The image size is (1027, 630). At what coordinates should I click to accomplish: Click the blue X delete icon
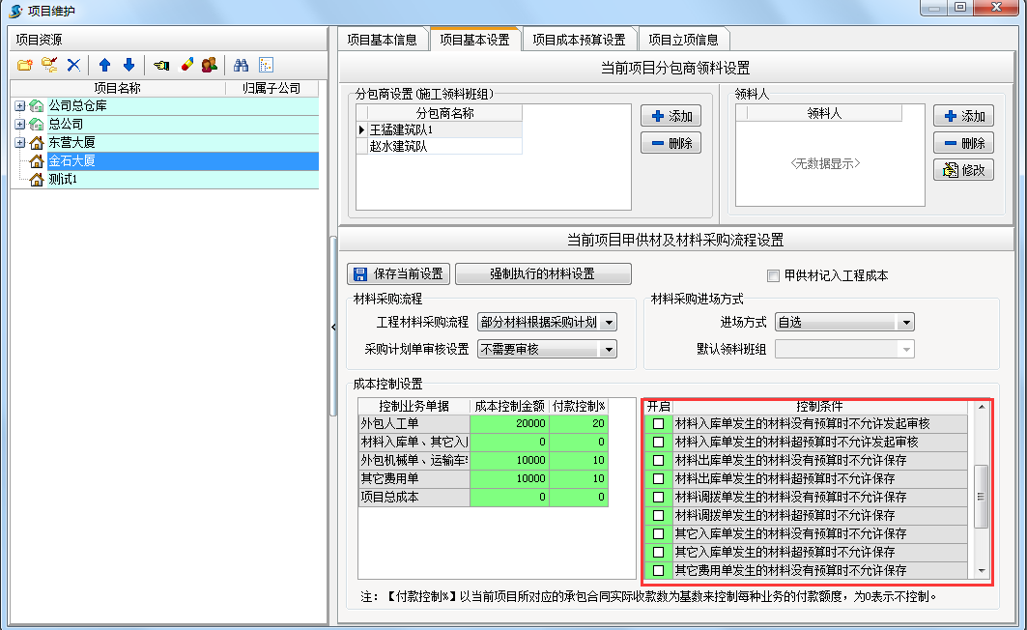tap(73, 65)
